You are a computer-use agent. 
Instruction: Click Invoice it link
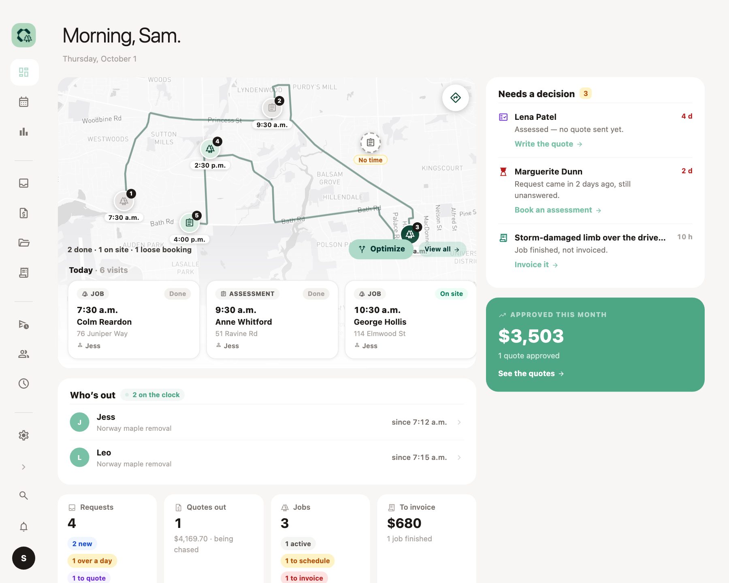[536, 265]
